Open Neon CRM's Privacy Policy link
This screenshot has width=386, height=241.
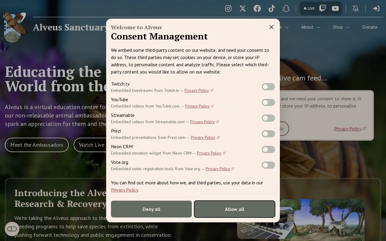(209, 153)
